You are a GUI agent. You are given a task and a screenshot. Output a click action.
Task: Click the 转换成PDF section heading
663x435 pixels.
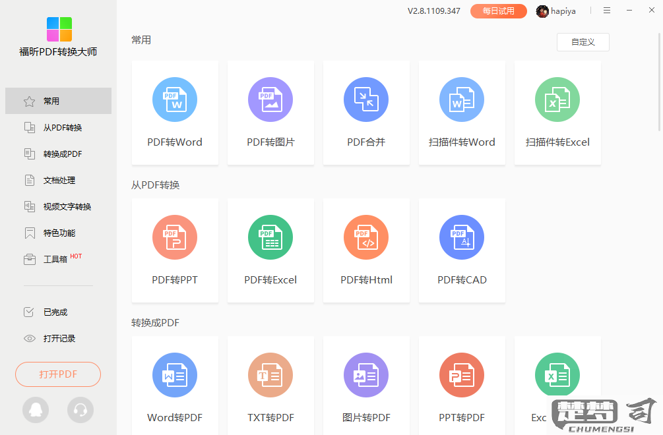pyautogui.click(x=155, y=323)
